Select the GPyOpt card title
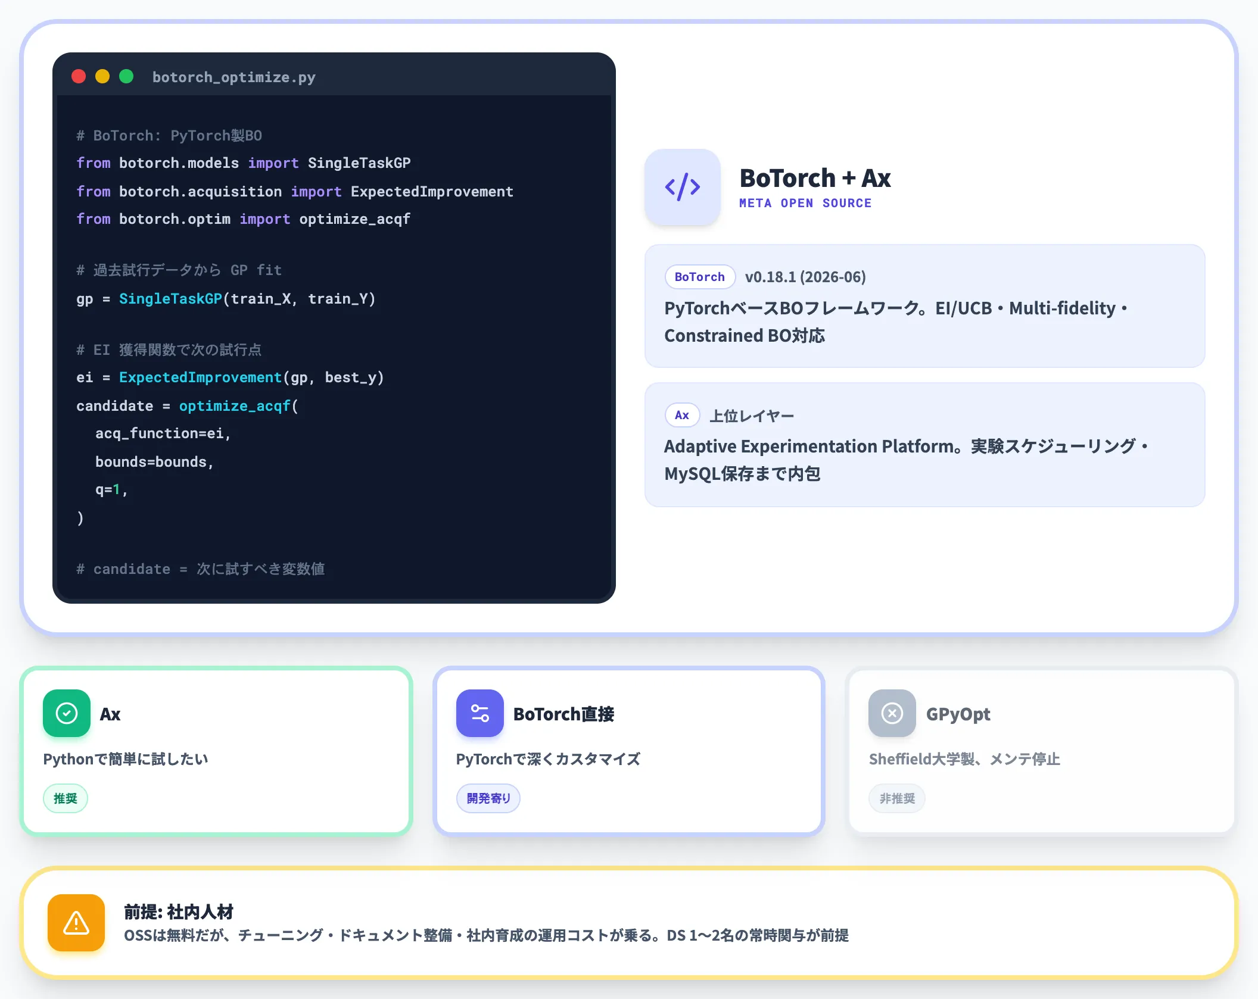This screenshot has width=1258, height=999. tap(958, 714)
